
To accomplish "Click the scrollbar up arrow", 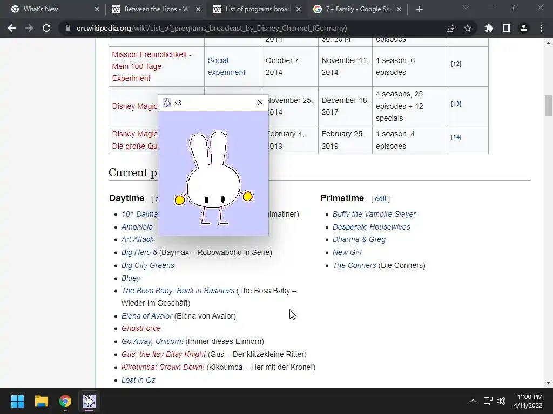I will (x=548, y=43).
